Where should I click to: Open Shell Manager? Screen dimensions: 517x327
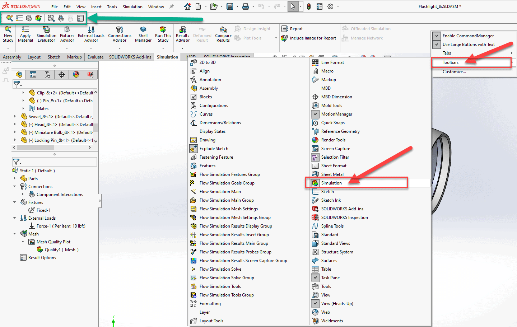[143, 34]
